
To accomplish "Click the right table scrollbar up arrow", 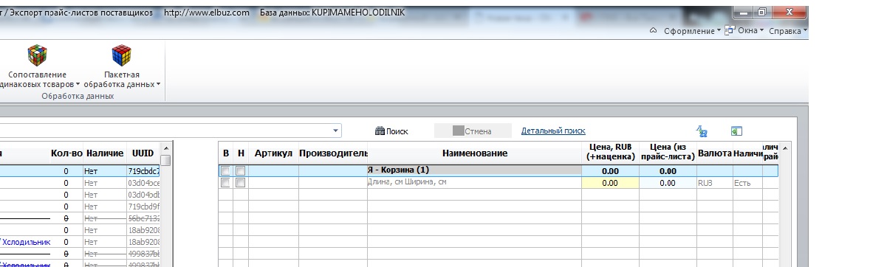I will click(784, 148).
